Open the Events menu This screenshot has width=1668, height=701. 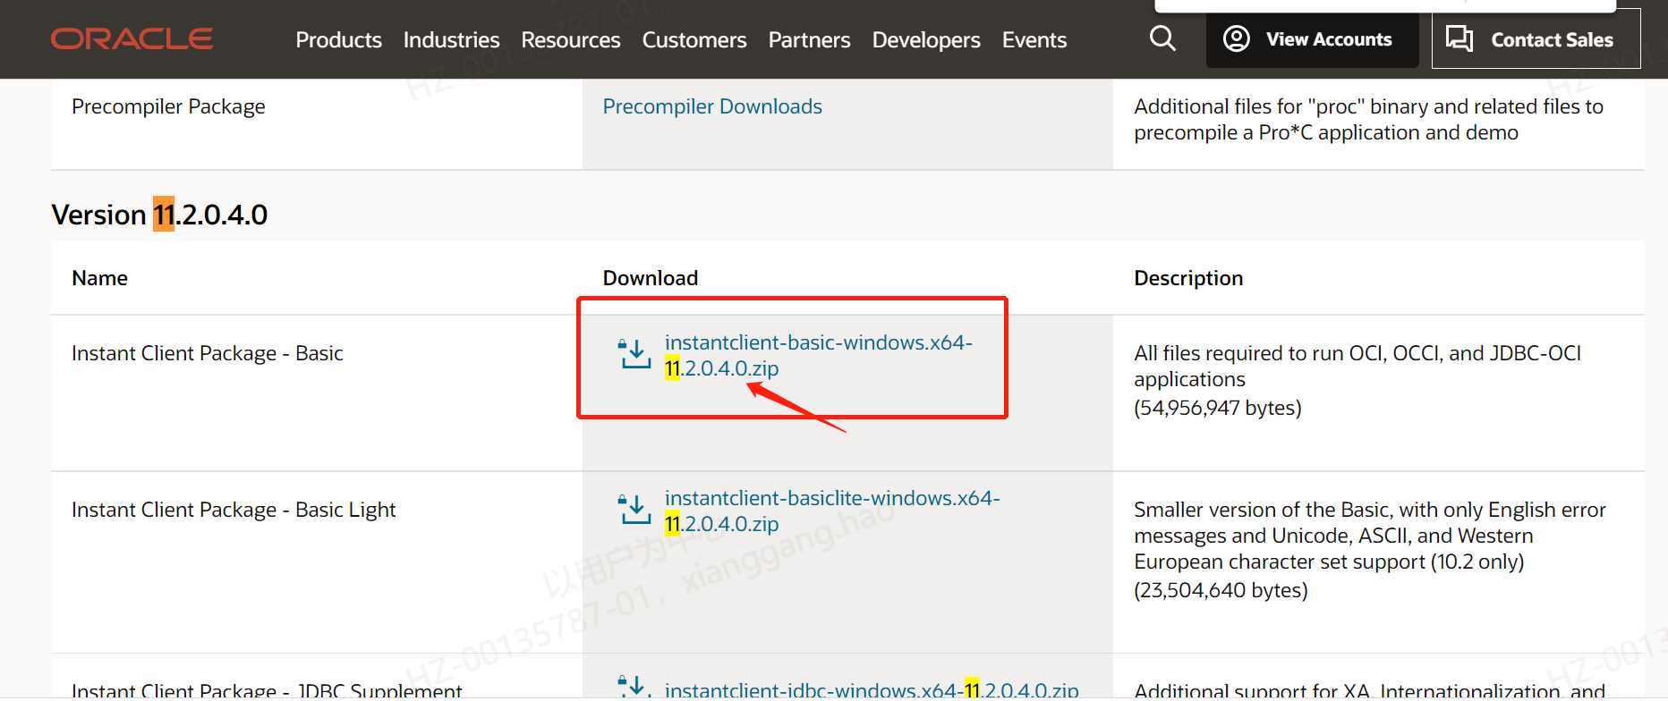[1034, 39]
